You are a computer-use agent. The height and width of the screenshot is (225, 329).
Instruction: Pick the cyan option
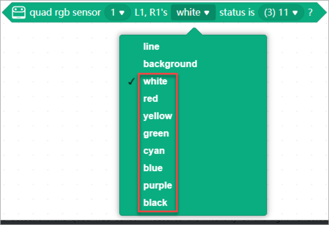point(154,151)
